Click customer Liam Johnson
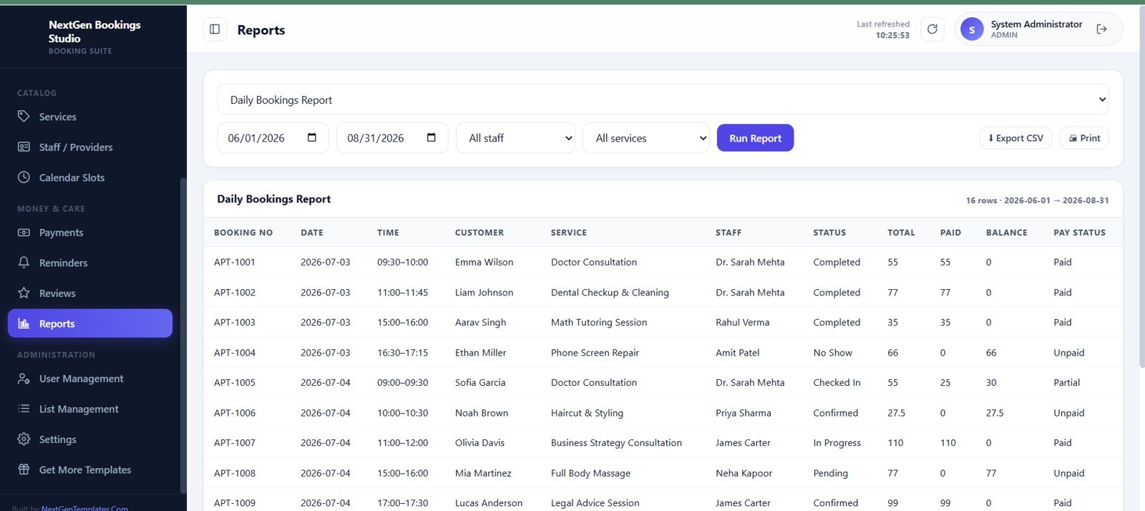Image resolution: width=1145 pixels, height=511 pixels. point(484,292)
